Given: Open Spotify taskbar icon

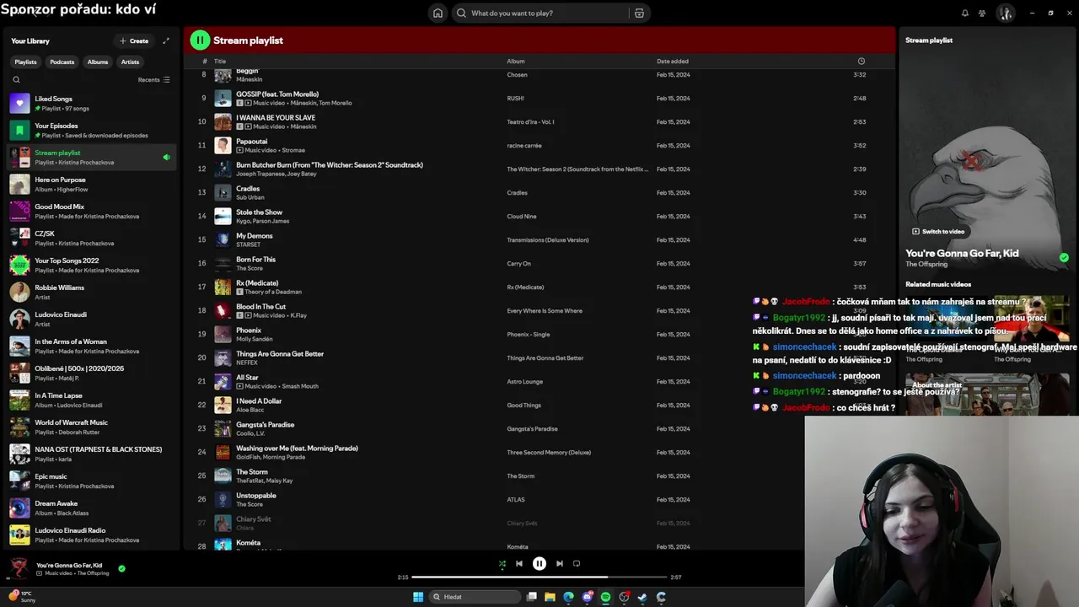Looking at the screenshot, I should point(605,597).
